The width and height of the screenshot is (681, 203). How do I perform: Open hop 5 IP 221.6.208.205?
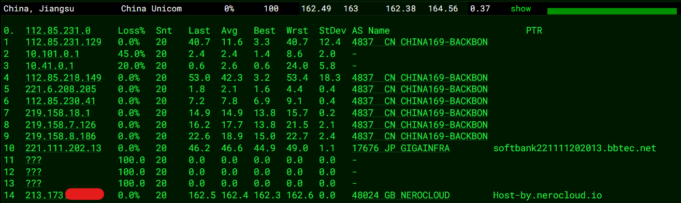pos(61,89)
